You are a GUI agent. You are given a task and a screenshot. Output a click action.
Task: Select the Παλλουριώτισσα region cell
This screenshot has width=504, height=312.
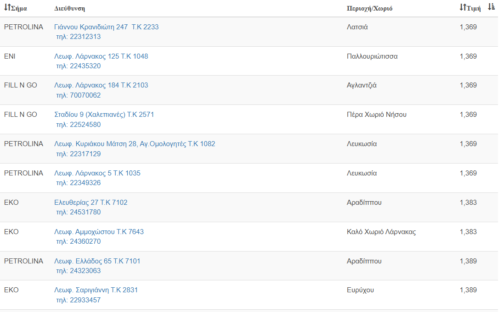pyautogui.click(x=372, y=56)
